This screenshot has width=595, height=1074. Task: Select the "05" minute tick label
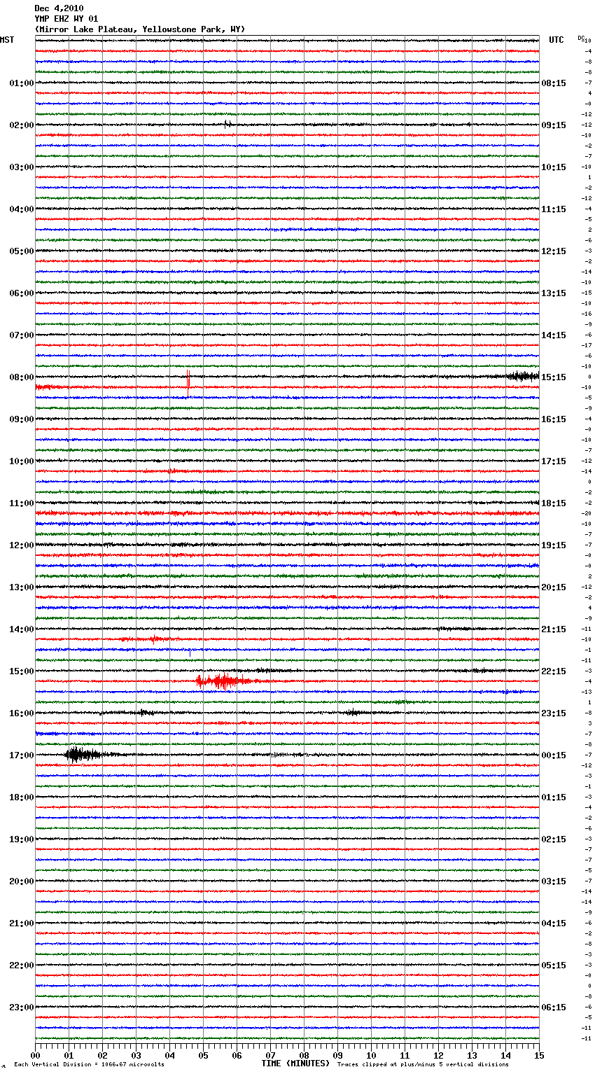click(203, 1055)
